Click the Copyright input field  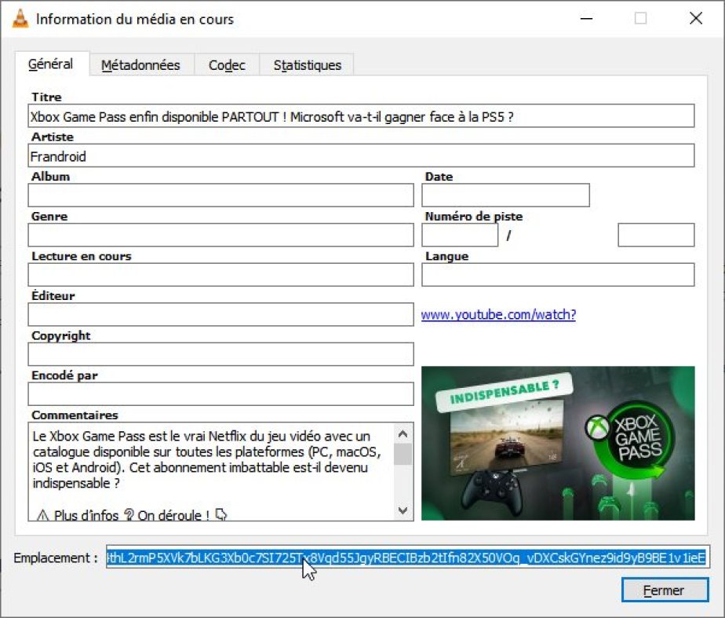(x=220, y=354)
